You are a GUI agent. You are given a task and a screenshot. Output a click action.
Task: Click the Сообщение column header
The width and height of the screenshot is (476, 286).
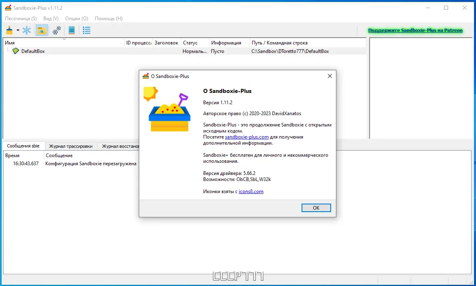pos(91,156)
